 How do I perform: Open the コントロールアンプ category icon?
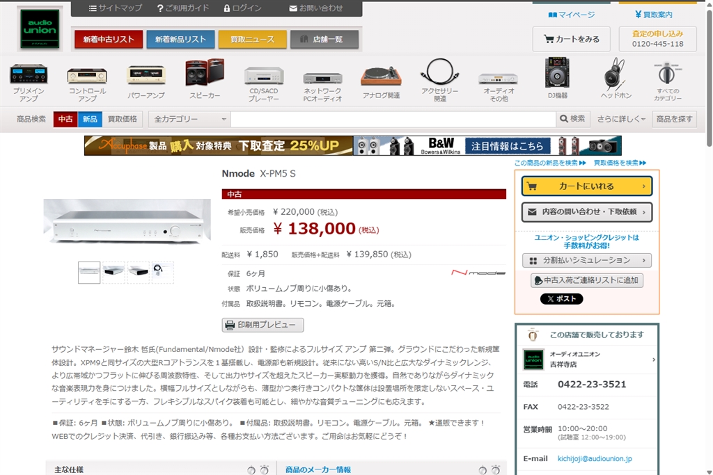[87, 84]
